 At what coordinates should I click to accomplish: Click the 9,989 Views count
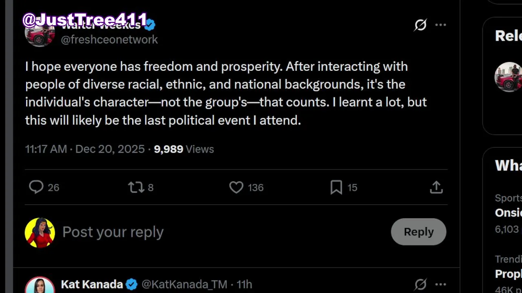(x=184, y=149)
